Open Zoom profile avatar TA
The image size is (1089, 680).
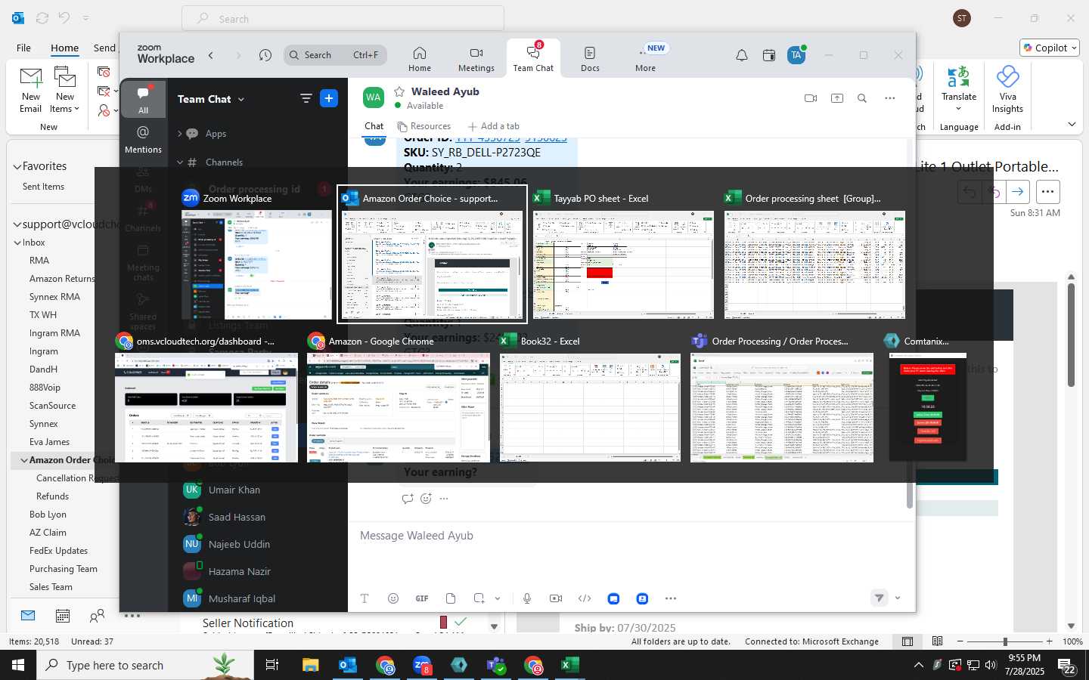coord(796,55)
